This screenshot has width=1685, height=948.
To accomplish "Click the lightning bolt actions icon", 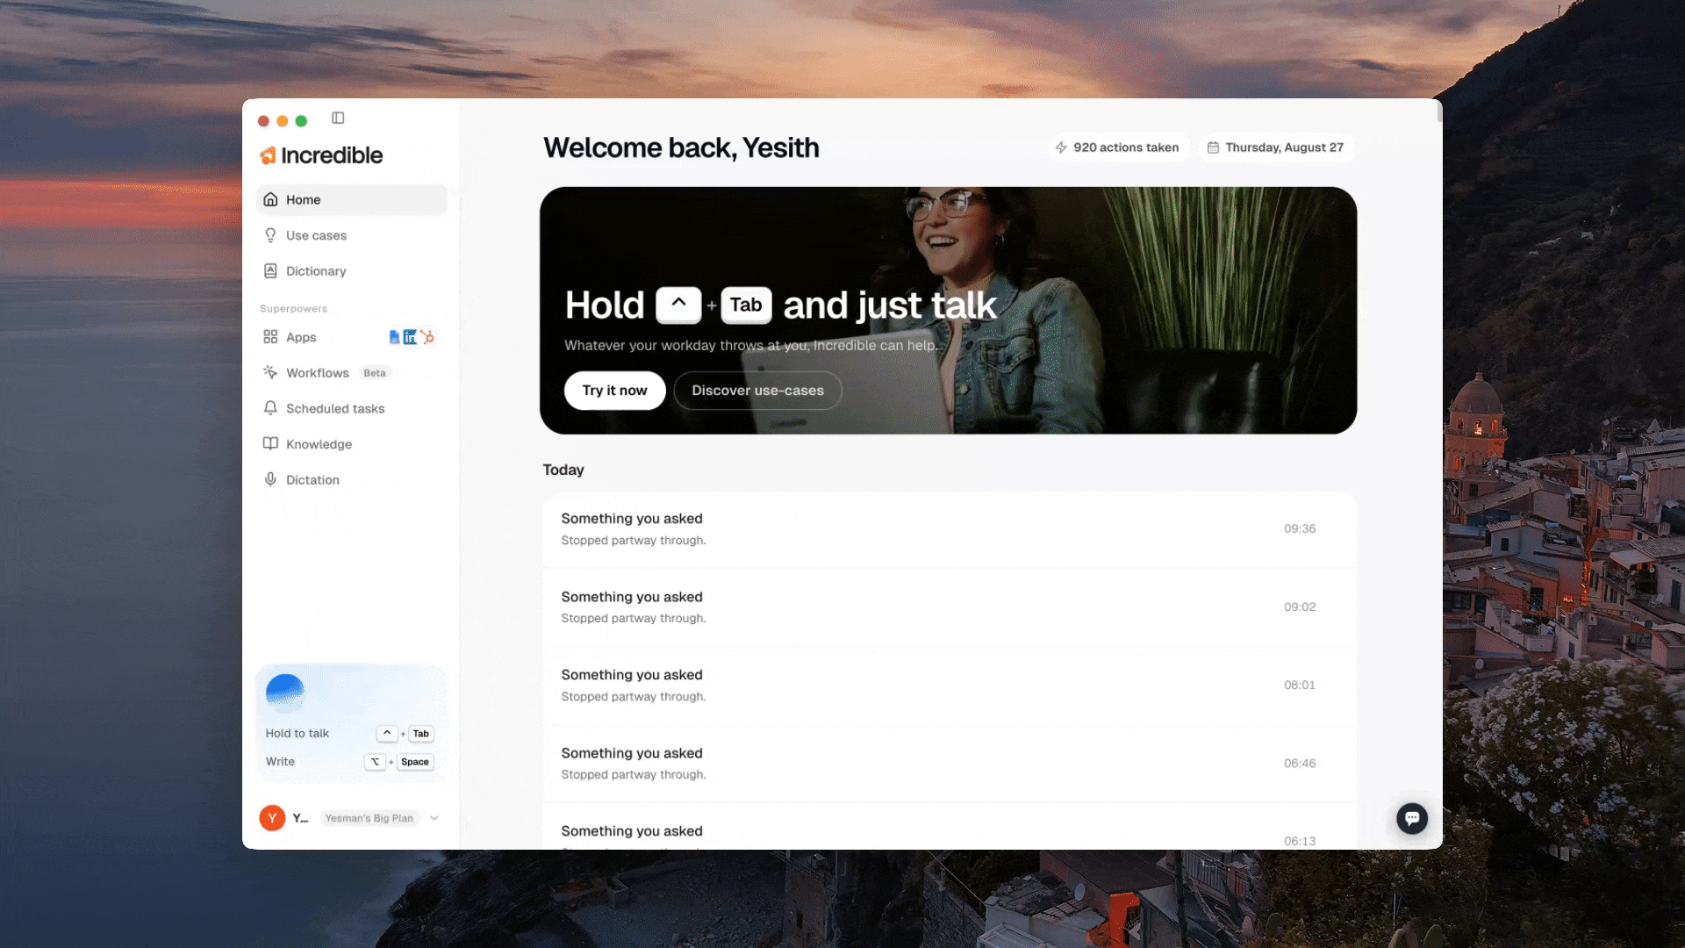I will (x=1061, y=147).
